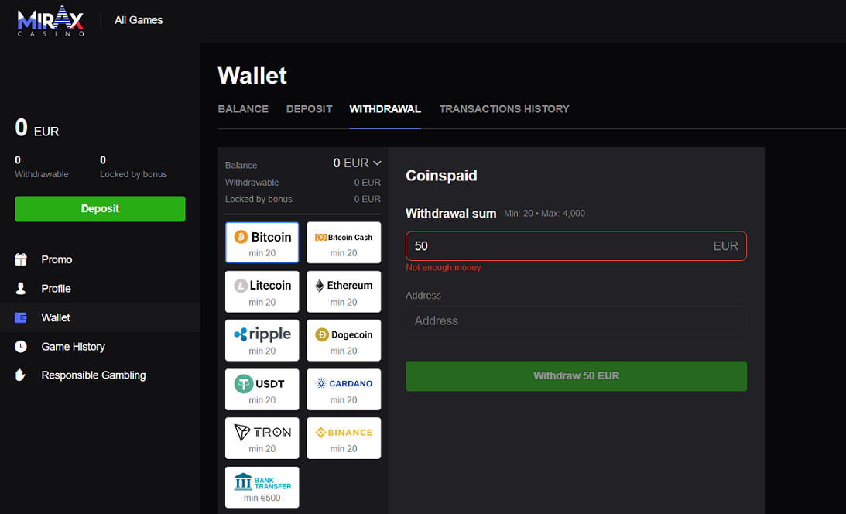Select the WITHDRAWAL tab
The width and height of the screenshot is (846, 514).
pos(385,109)
